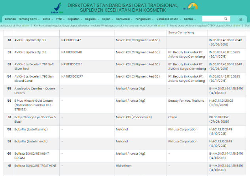This screenshot has width=250, height=176.
Task: Click the search magnifier icon
Action: point(225,19)
